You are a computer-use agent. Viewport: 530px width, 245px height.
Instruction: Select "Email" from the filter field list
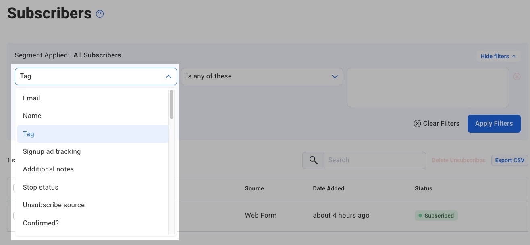pos(31,98)
